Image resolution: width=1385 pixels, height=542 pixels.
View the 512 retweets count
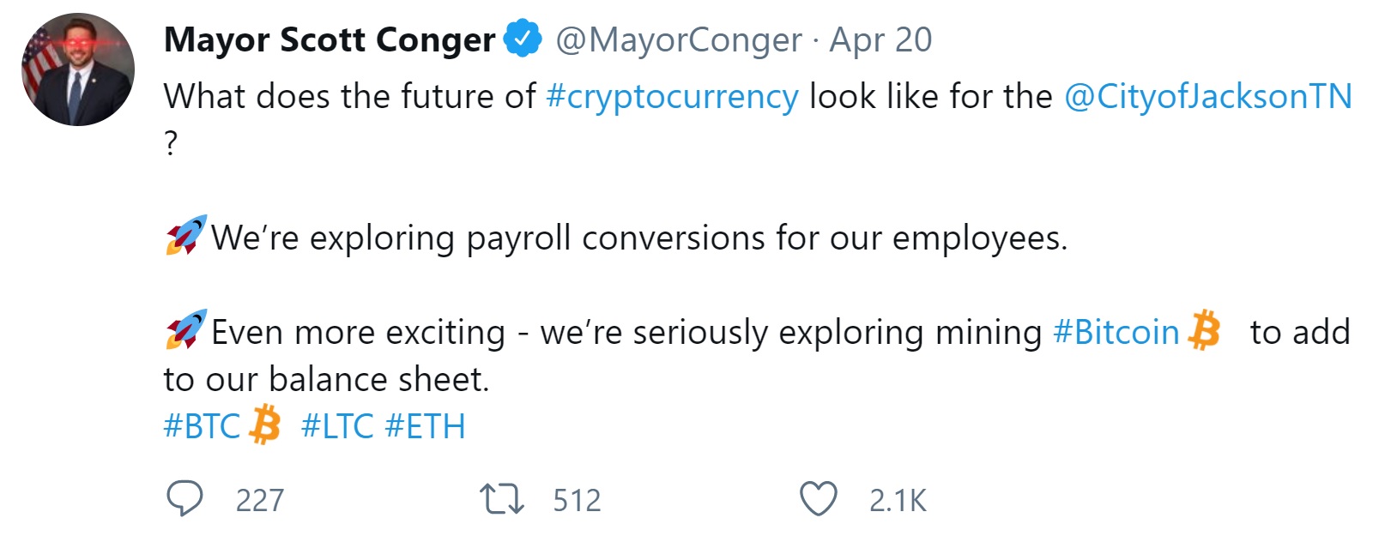click(x=577, y=500)
